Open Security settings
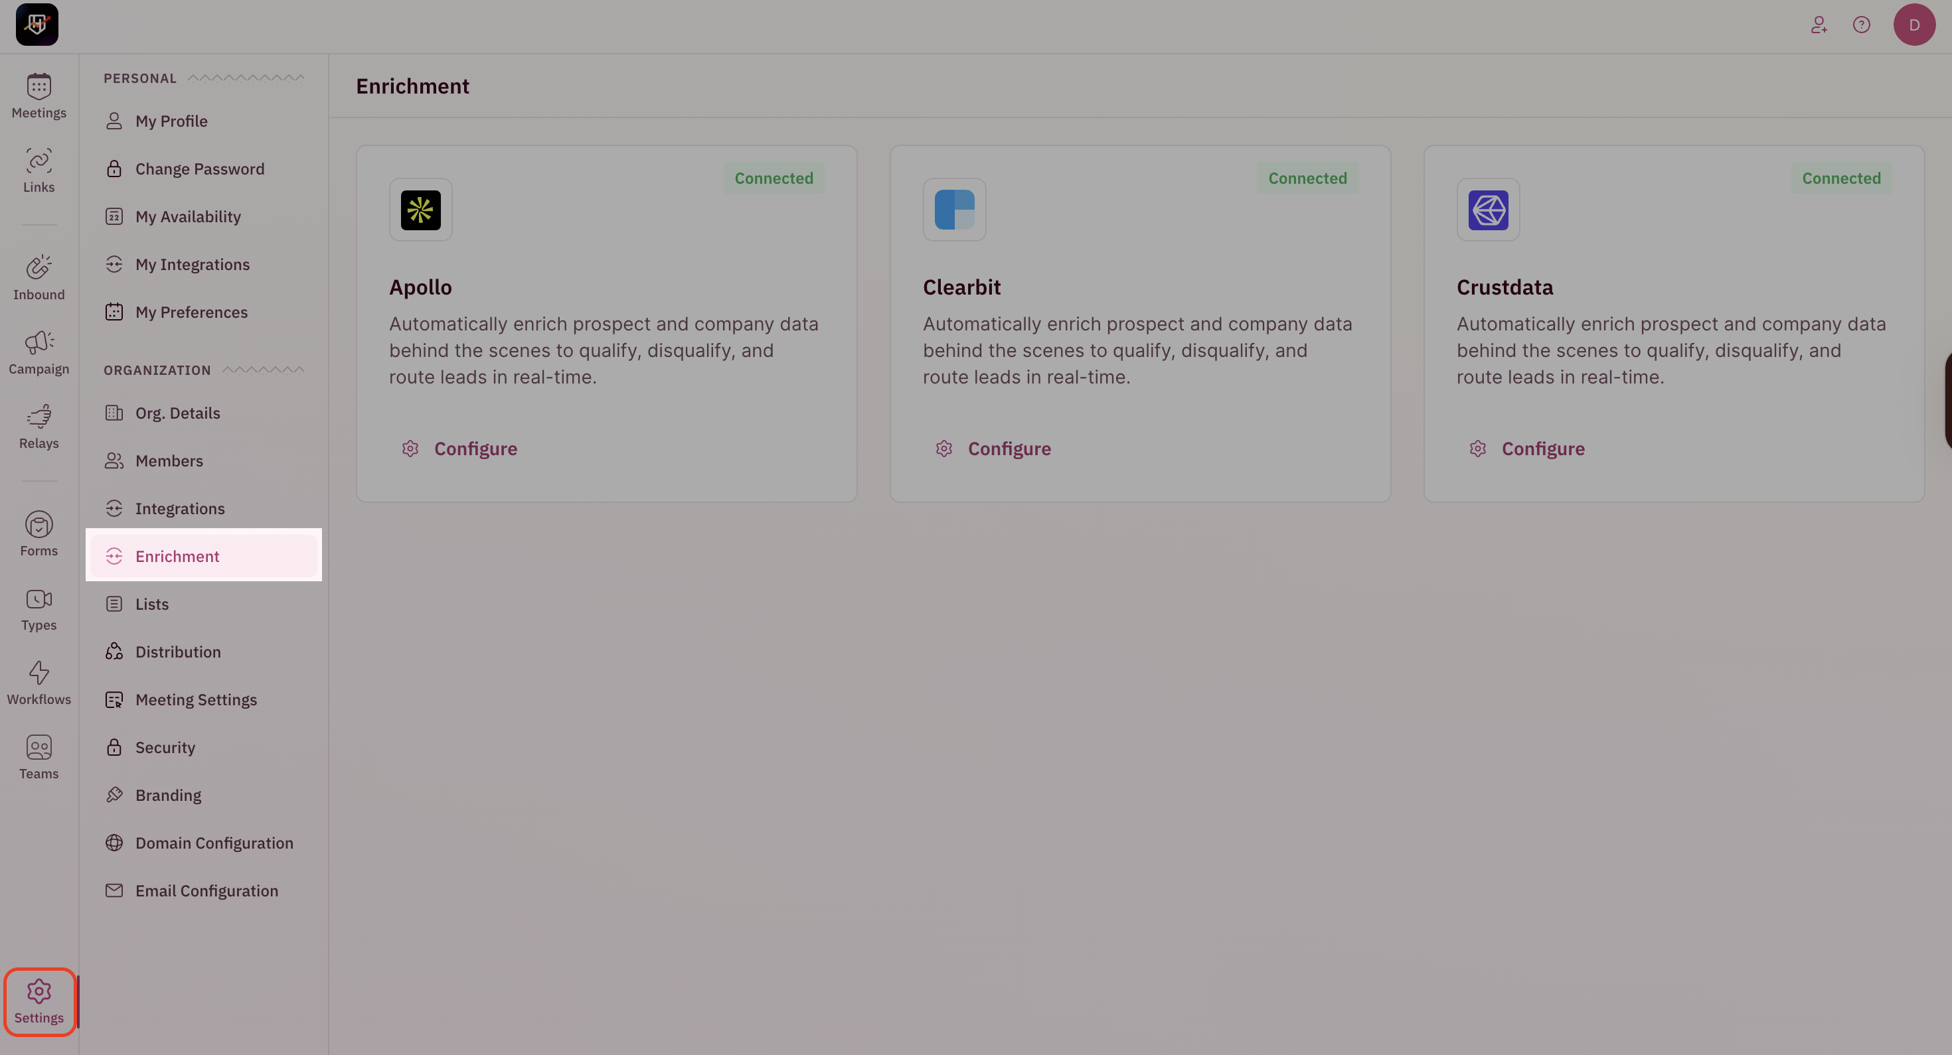Viewport: 1952px width, 1055px height. coord(204,746)
